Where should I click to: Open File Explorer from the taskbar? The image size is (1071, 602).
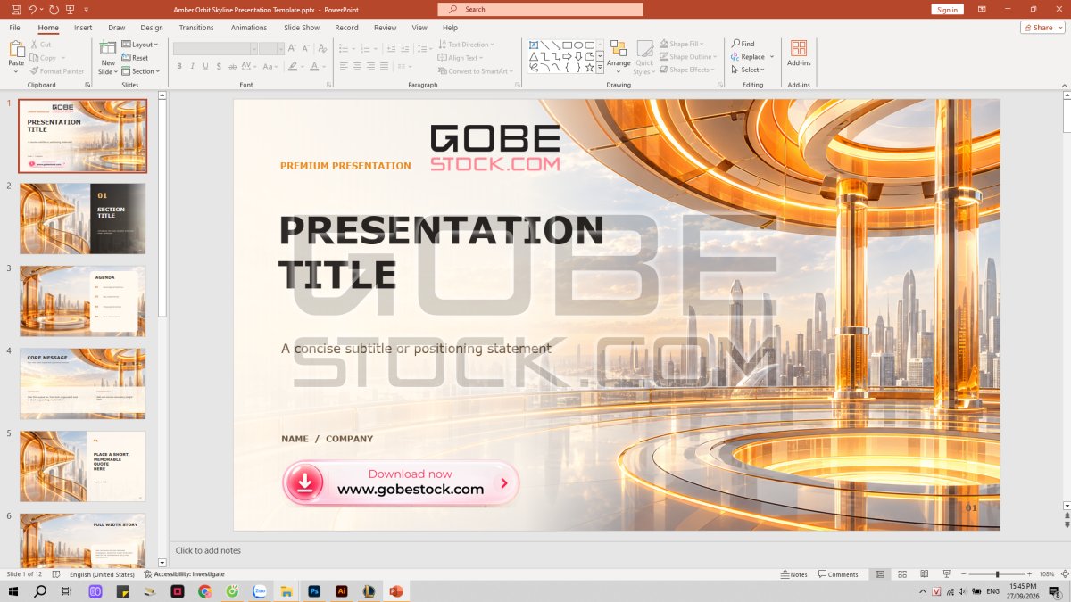(x=286, y=590)
